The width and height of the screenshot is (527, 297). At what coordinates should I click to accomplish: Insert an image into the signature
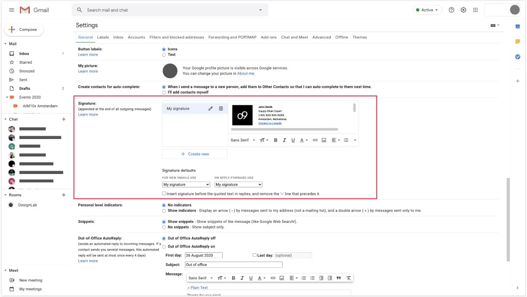(x=324, y=140)
